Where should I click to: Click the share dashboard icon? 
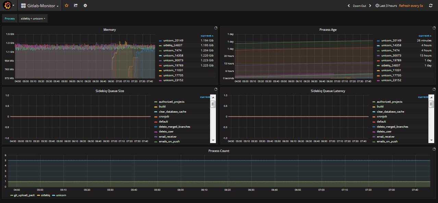coord(76,5)
